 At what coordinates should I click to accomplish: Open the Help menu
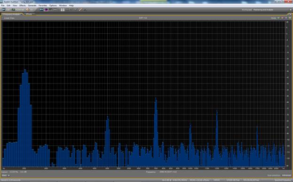click(x=71, y=6)
